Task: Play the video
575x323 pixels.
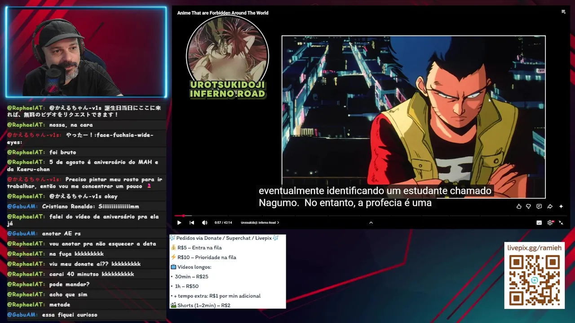Action: click(179, 223)
